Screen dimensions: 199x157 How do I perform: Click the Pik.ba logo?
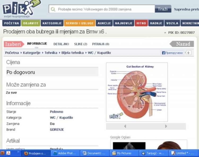[x=21, y=9]
